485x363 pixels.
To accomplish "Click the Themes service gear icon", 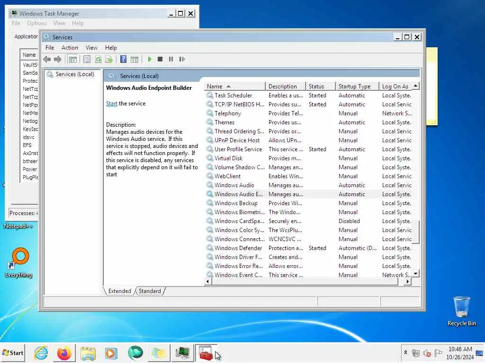I will coord(210,122).
